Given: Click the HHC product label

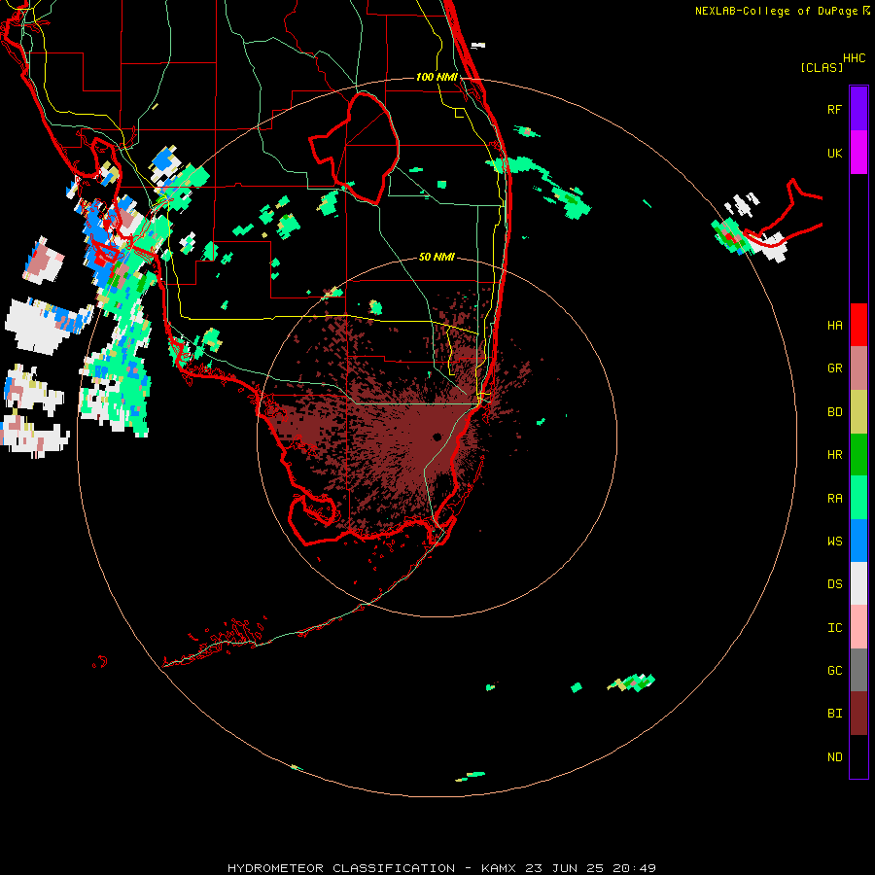Looking at the screenshot, I should (854, 58).
